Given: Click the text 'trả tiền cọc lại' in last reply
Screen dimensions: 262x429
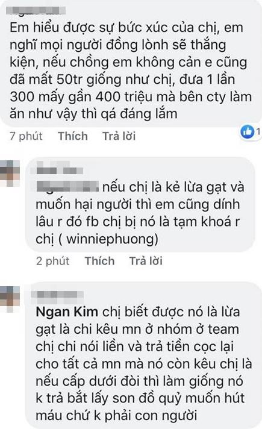Looking at the screenshot, I should 189,346.
